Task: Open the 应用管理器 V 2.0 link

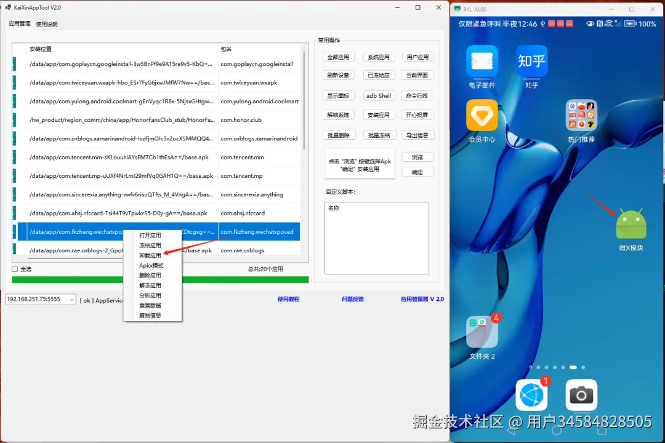Action: pos(422,299)
